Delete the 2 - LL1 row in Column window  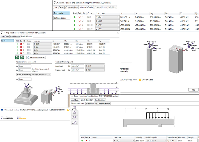click(79, 21)
